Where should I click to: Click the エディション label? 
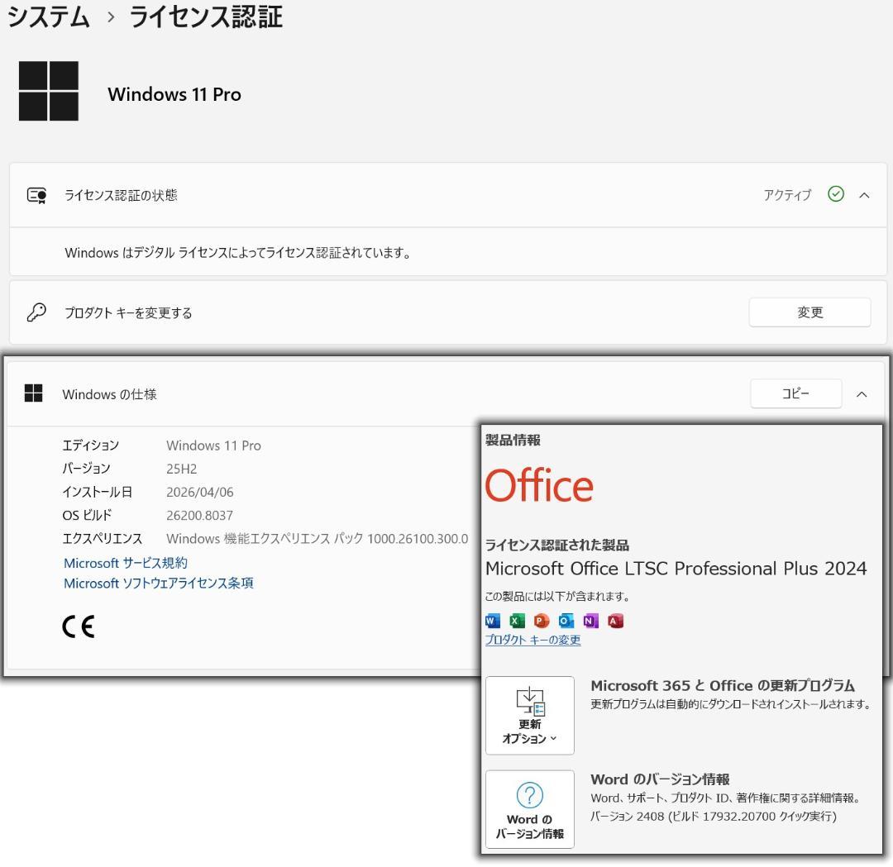pos(91,445)
